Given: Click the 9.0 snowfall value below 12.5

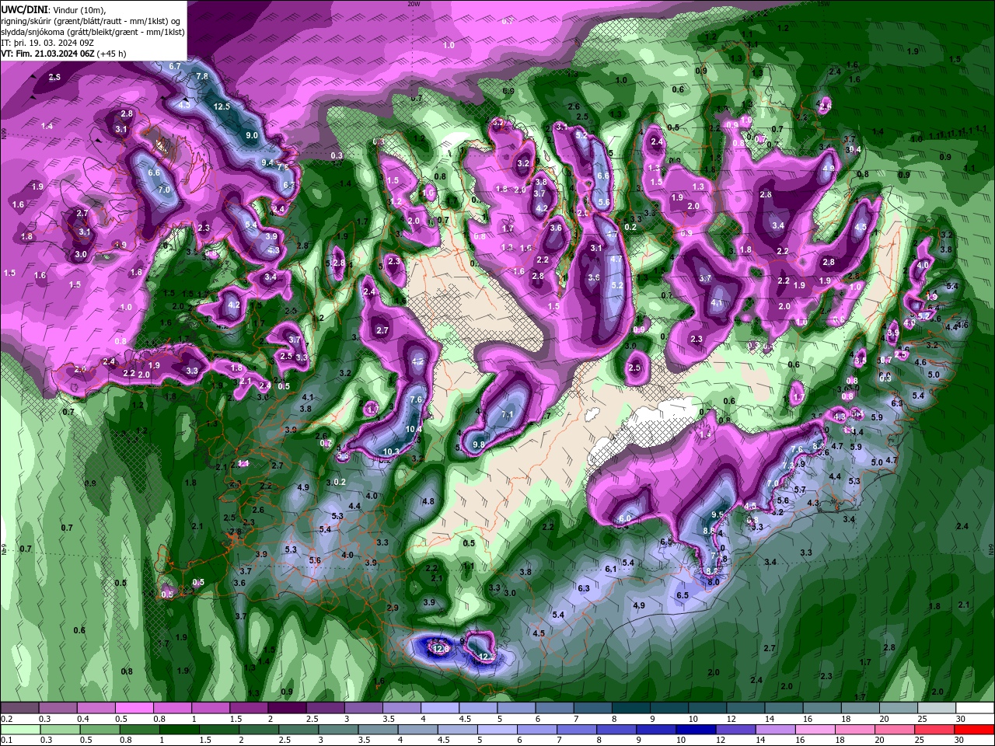Looking at the screenshot, I should pos(252,135).
